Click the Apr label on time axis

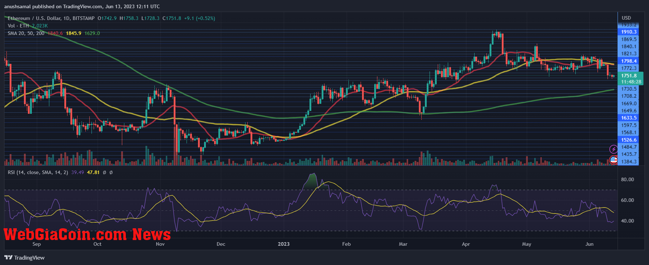point(466,244)
